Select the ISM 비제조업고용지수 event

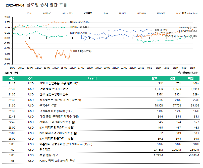57,128
